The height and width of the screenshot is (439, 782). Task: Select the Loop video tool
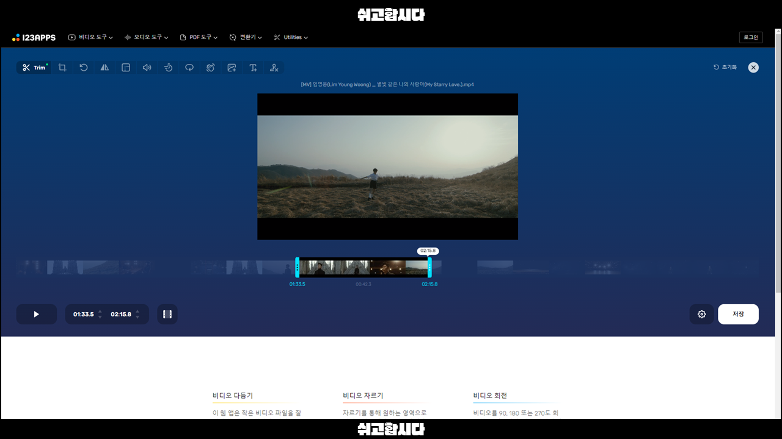[x=189, y=68]
